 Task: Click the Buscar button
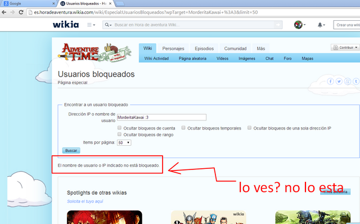71,150
